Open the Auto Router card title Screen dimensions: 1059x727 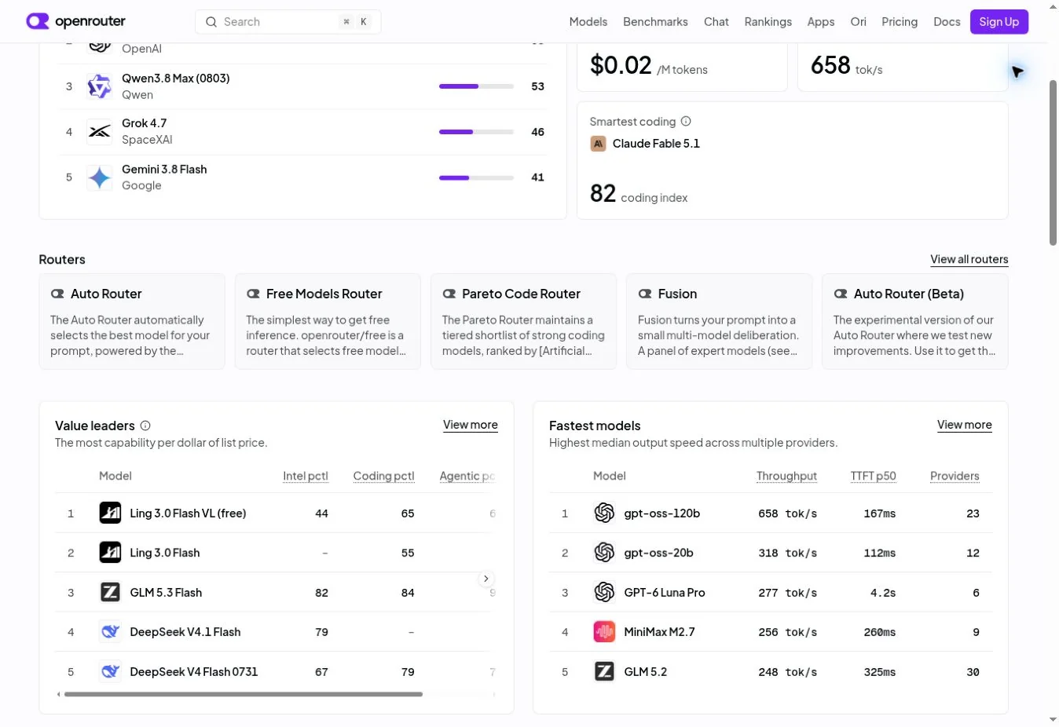[106, 294]
